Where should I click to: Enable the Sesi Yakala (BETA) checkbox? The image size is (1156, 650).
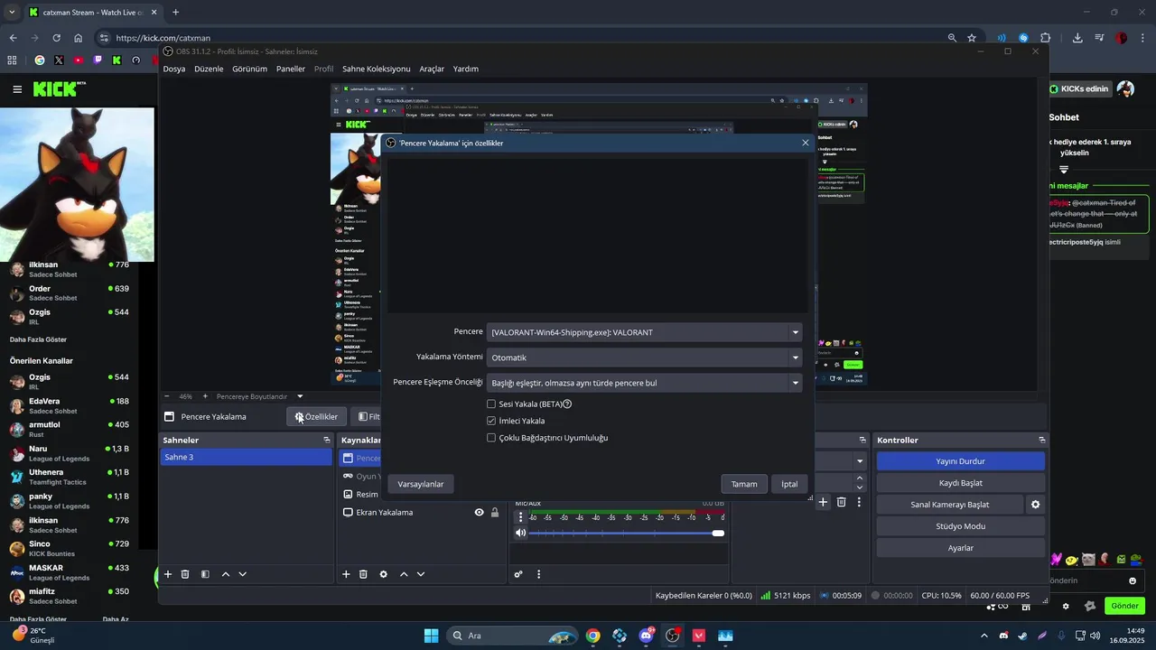(x=491, y=404)
